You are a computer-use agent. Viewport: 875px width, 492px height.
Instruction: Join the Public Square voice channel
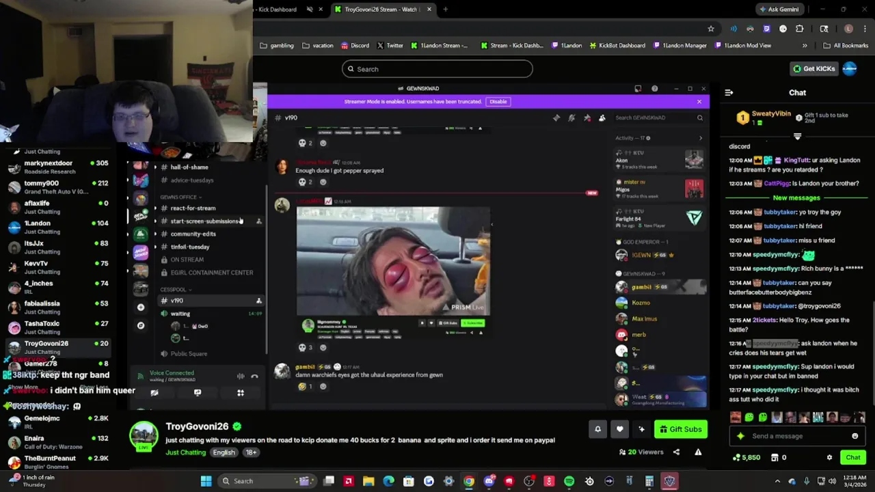tap(189, 354)
